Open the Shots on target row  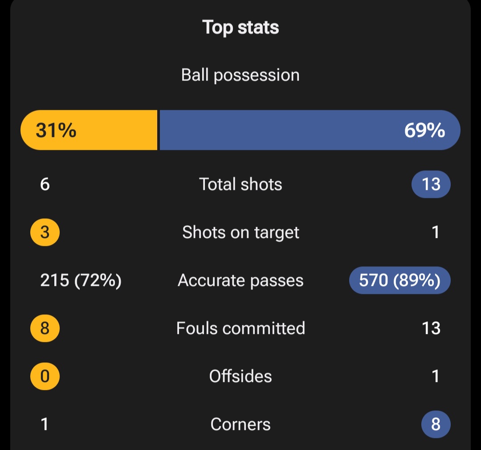pos(240,232)
